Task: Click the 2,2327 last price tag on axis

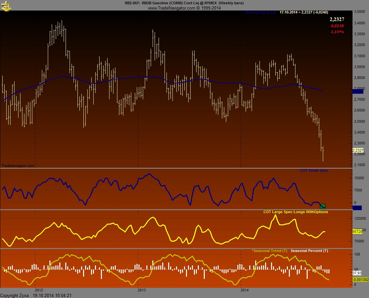Action: tap(358, 150)
